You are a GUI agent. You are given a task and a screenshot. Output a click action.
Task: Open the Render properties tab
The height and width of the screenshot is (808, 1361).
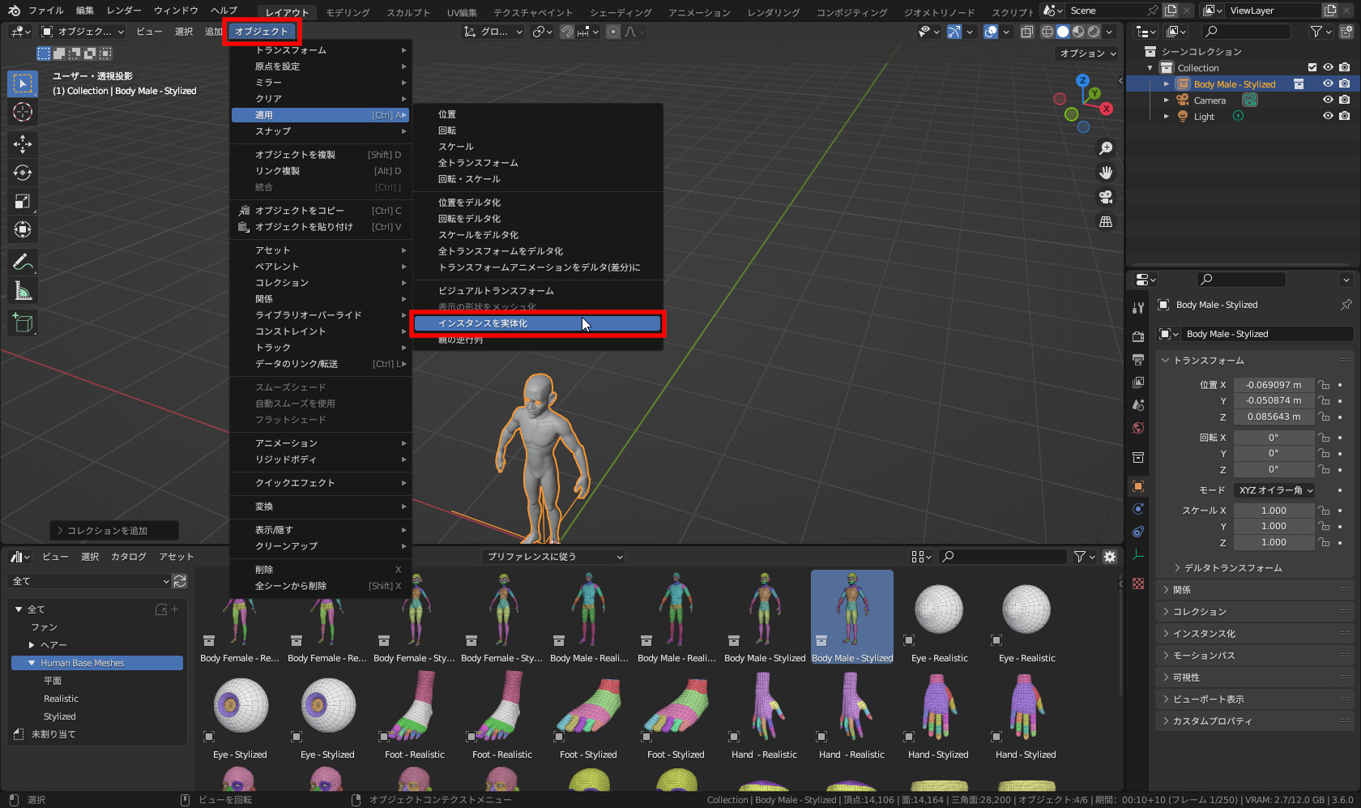[1138, 336]
